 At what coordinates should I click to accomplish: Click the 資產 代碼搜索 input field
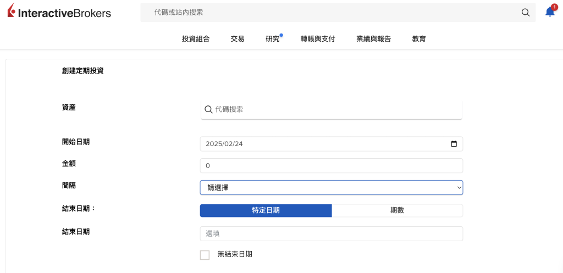pos(336,110)
